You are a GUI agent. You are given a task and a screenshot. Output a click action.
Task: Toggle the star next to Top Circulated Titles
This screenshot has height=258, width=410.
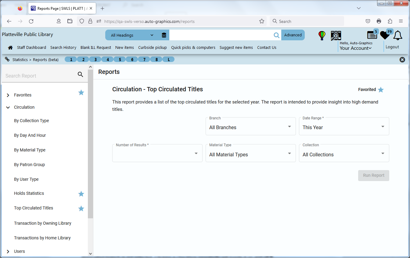[81, 209]
